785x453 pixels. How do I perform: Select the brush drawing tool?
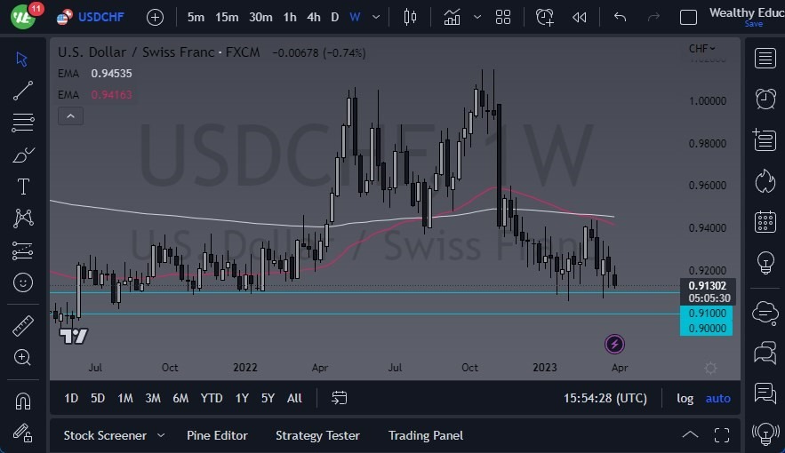[22, 155]
